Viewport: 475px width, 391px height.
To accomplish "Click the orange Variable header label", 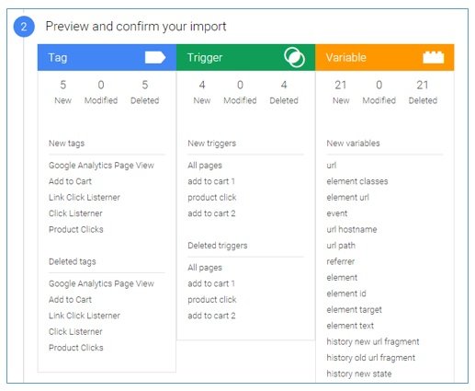I will tap(345, 57).
